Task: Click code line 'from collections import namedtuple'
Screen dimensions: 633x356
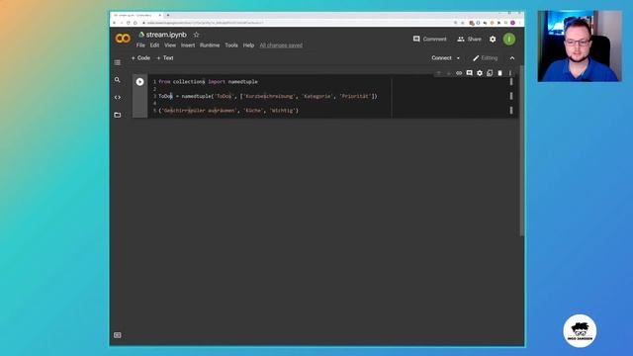Action: 208,82
